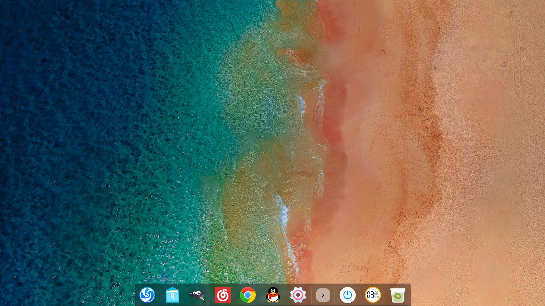
Task: Click empty desktop wallpaper to deselect
Action: [114, 114]
